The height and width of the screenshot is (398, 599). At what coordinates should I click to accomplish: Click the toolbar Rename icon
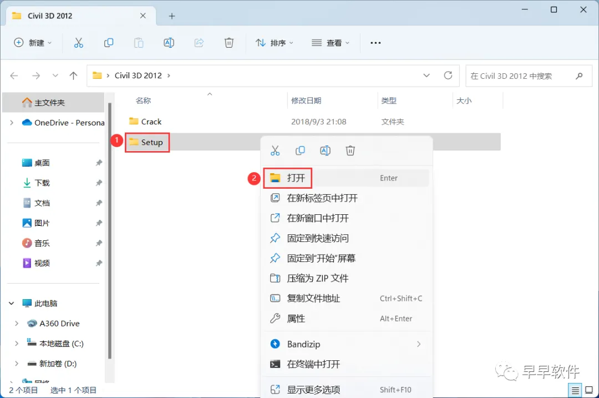(x=169, y=43)
